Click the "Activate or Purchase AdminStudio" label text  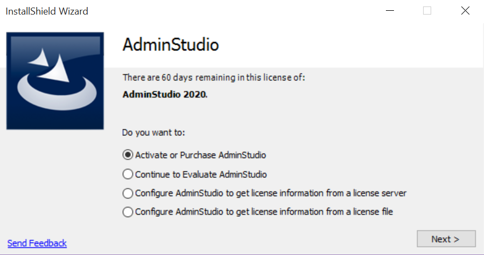tap(200, 155)
